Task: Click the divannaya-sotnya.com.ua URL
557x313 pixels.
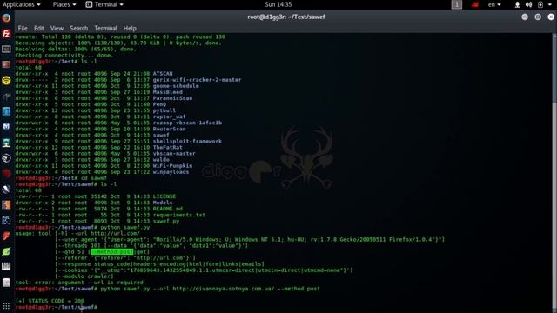Action: click(x=224, y=289)
